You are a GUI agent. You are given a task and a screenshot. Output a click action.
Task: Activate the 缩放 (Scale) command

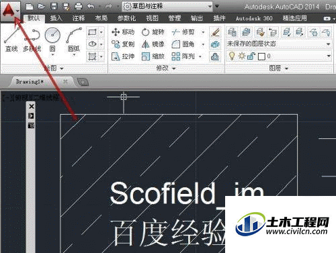click(x=153, y=56)
